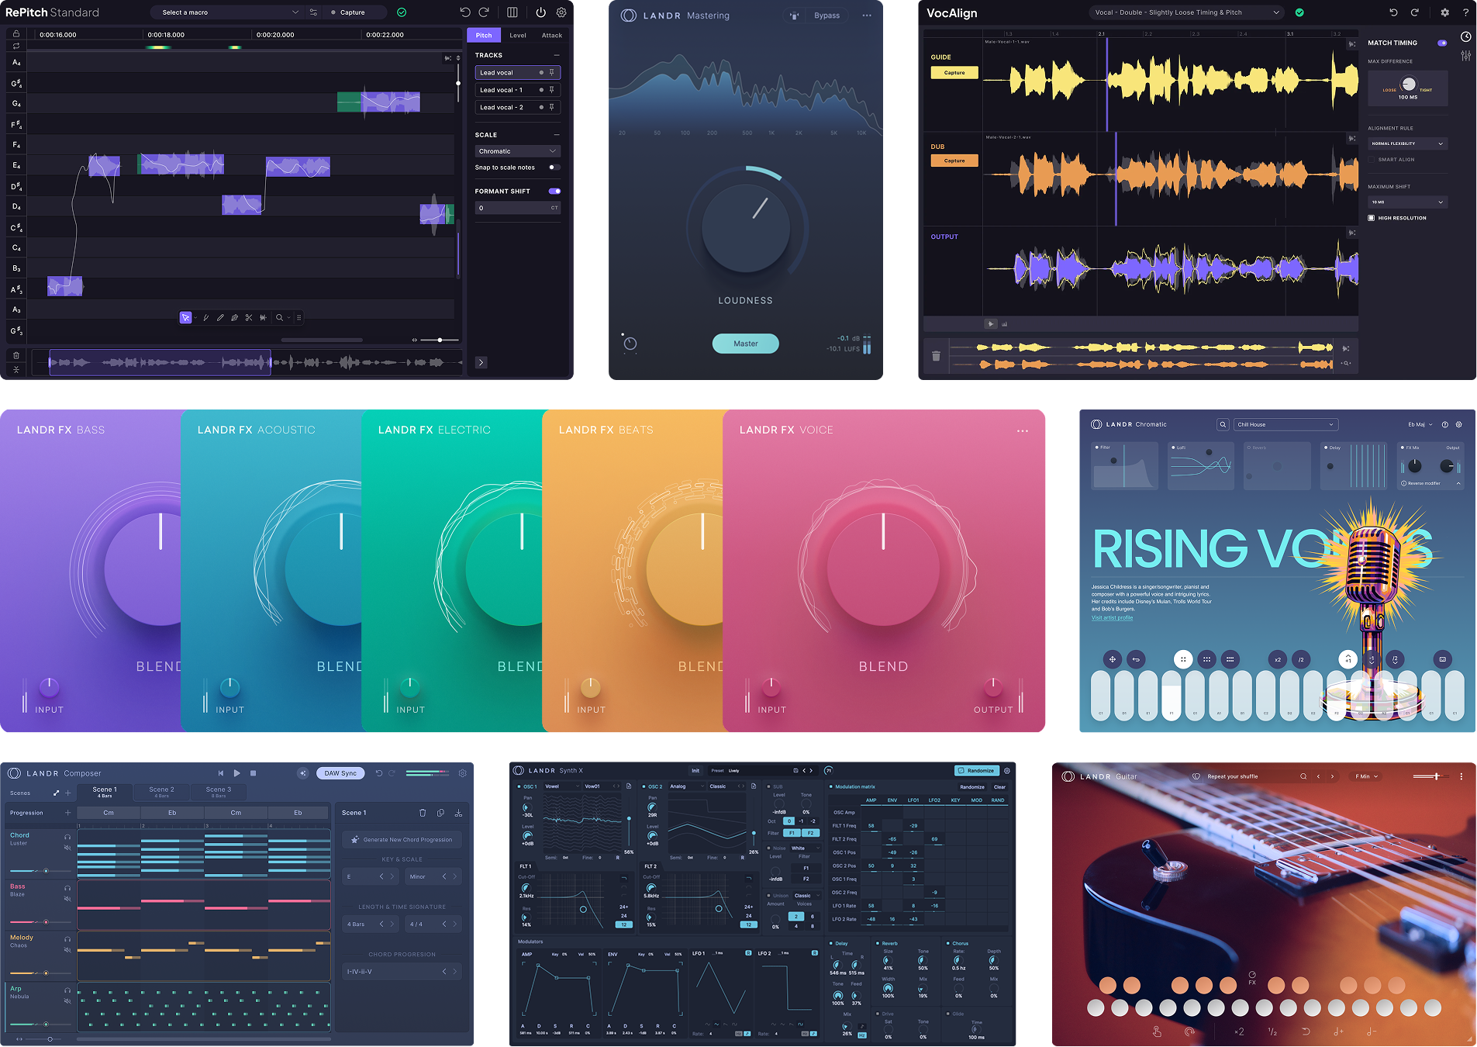
Task: Open F Min key dropdown in LANDR Guitar
Action: 1367,776
